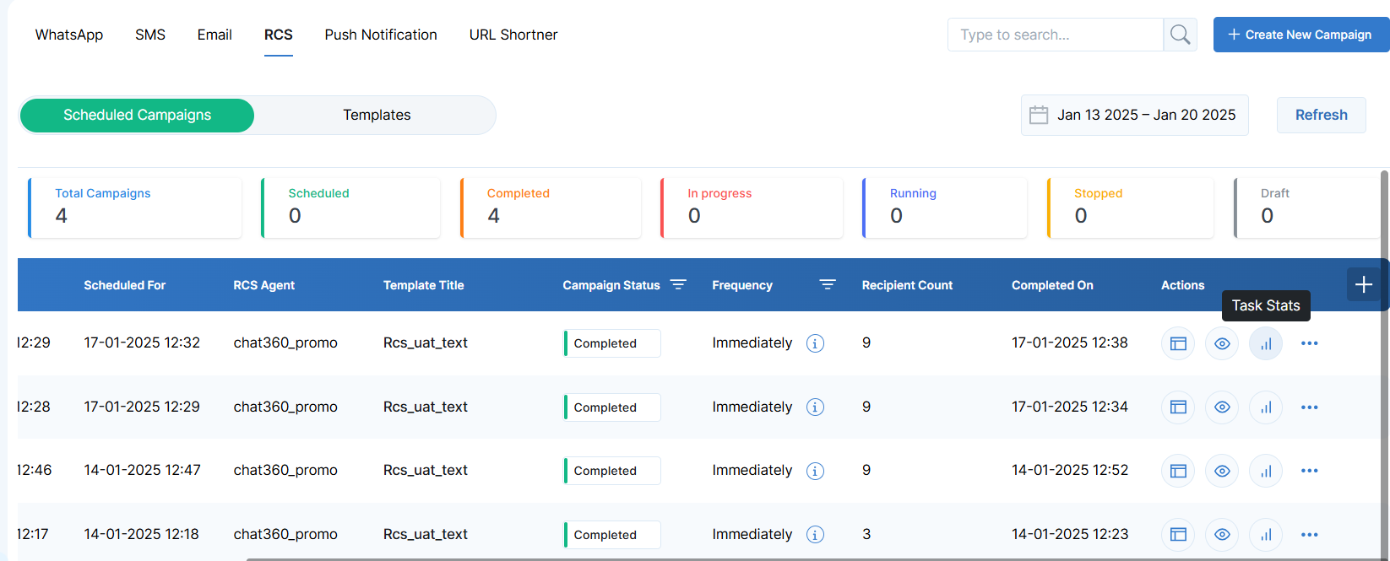Open the Campaign Status filter icon
This screenshot has height=561, width=1390.
678,285
